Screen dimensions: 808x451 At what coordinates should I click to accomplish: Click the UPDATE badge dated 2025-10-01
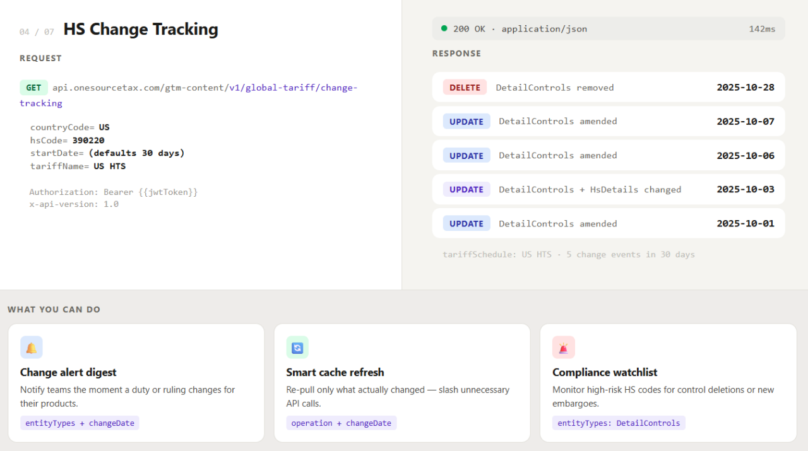point(466,223)
